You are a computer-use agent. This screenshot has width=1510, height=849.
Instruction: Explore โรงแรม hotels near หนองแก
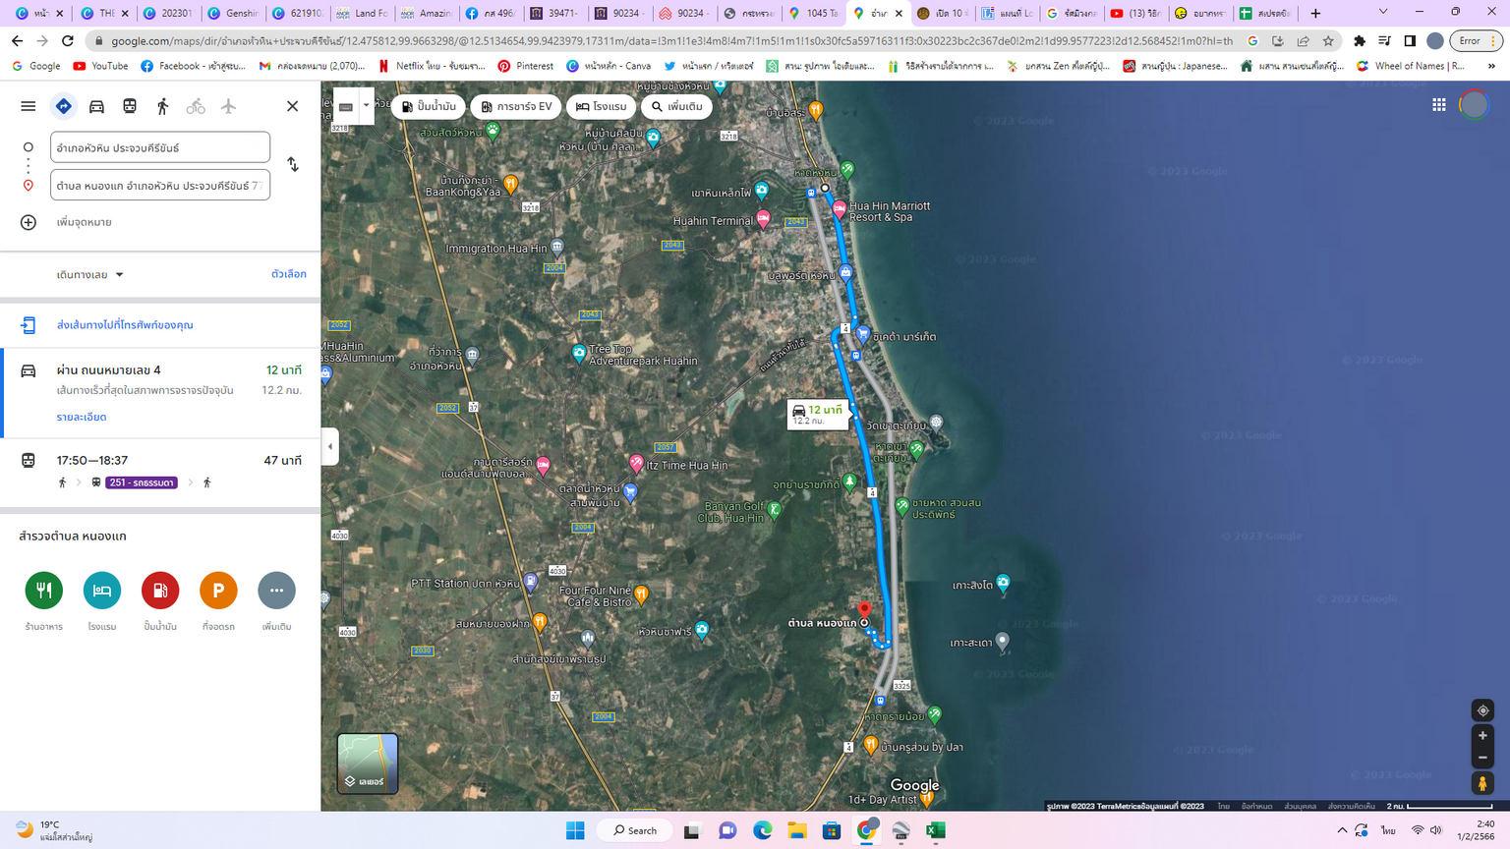pyautogui.click(x=102, y=591)
